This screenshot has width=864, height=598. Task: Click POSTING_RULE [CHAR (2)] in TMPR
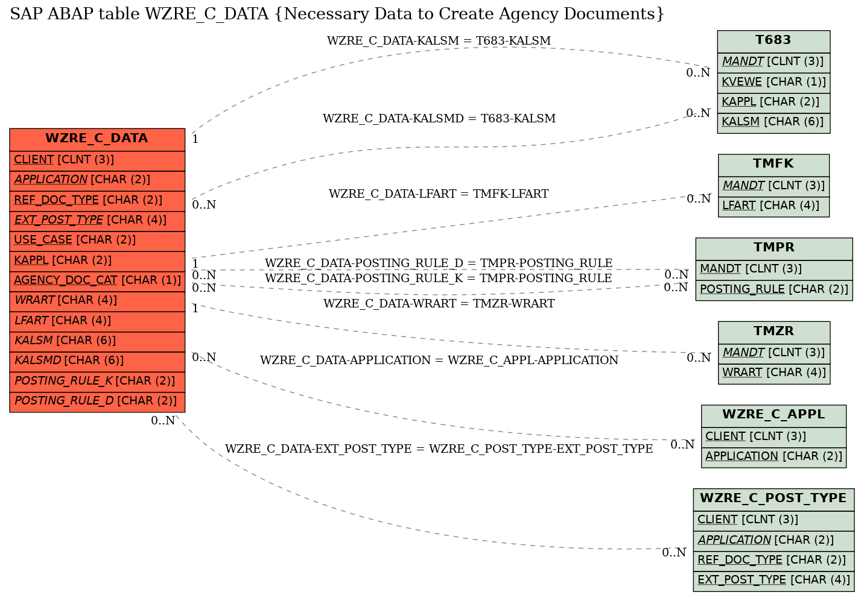774,289
